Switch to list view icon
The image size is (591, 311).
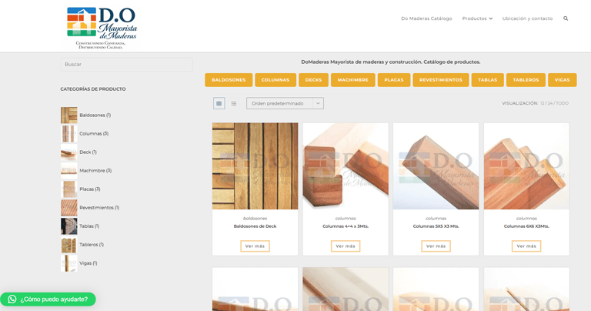click(234, 103)
